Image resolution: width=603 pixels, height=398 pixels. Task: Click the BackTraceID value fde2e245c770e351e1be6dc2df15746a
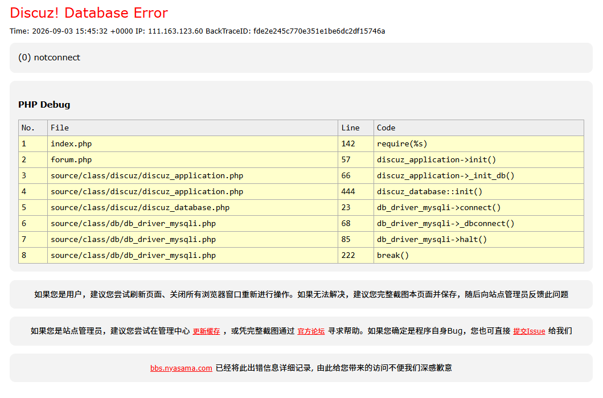(x=319, y=31)
